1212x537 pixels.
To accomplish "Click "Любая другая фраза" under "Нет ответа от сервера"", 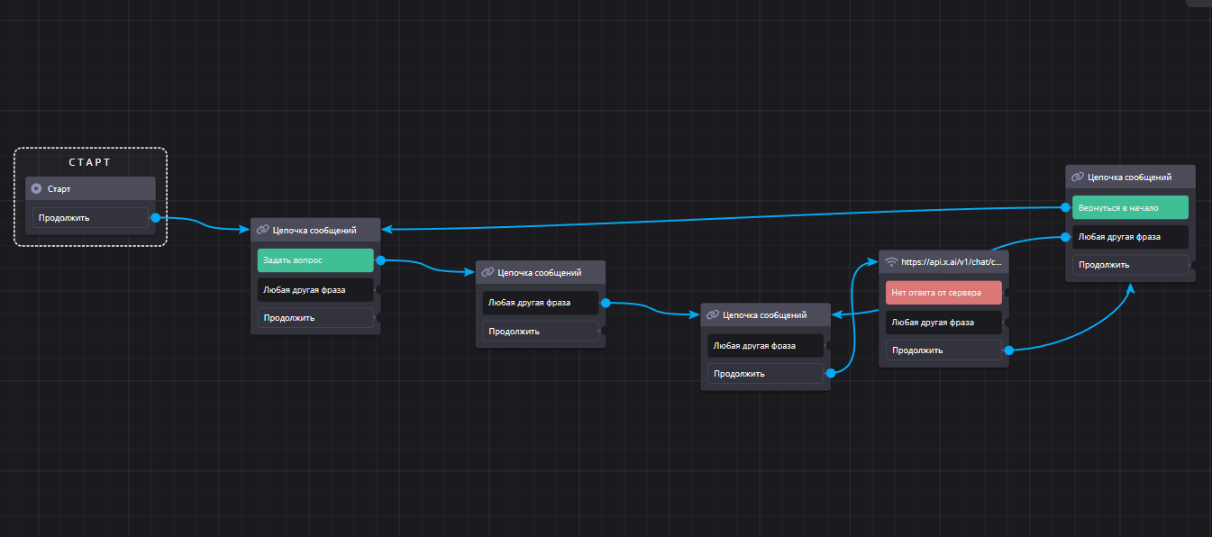I will click(x=943, y=322).
